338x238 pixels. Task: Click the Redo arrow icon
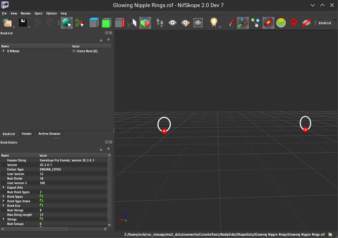(49, 23)
